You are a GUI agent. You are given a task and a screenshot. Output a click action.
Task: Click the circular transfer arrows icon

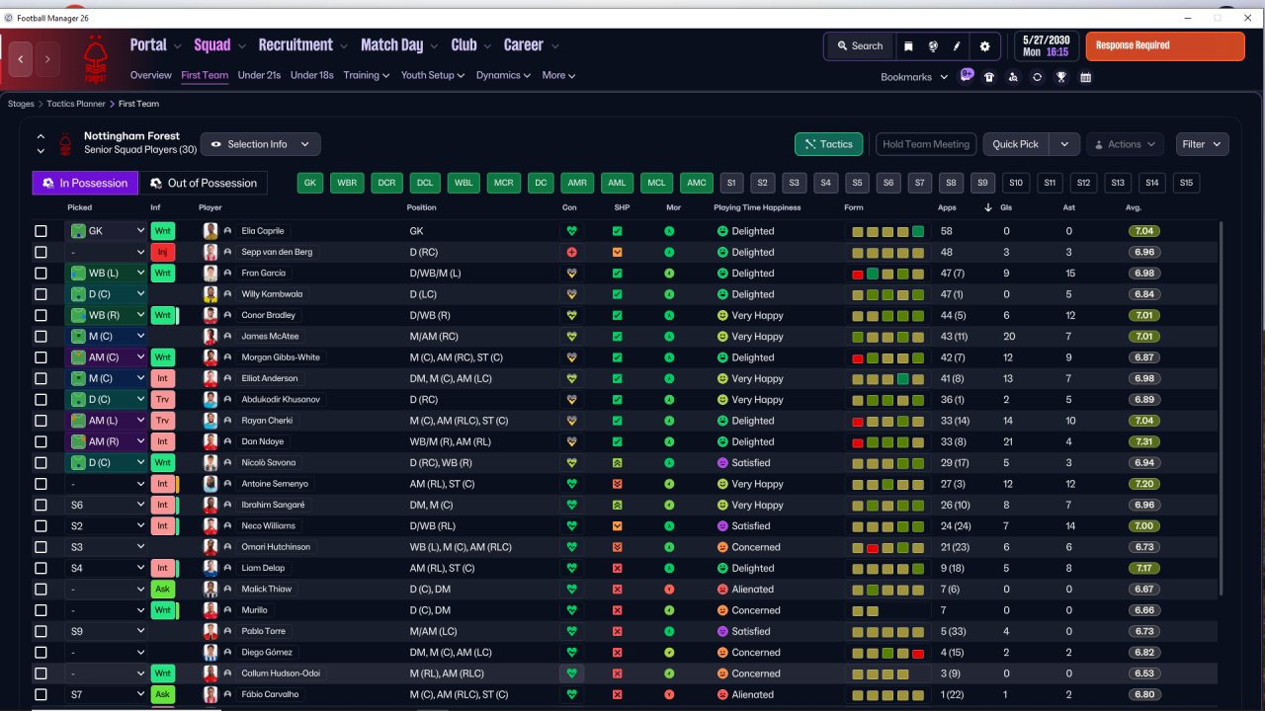click(1037, 77)
